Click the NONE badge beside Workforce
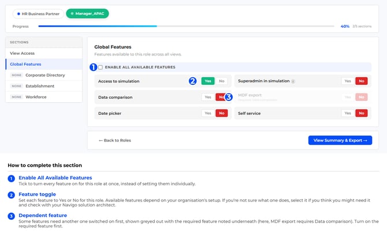 pos(17,97)
